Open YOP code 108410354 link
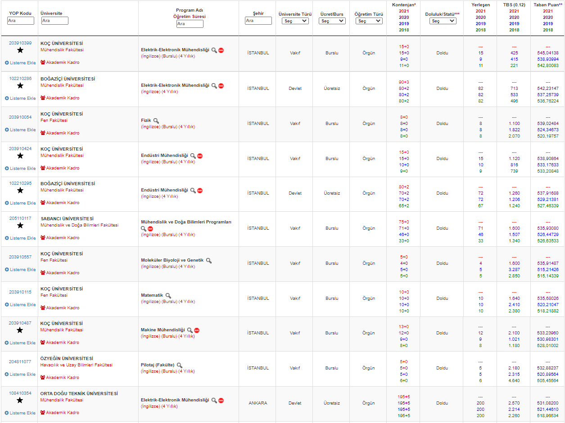The height and width of the screenshot is (423, 565). coord(20,393)
